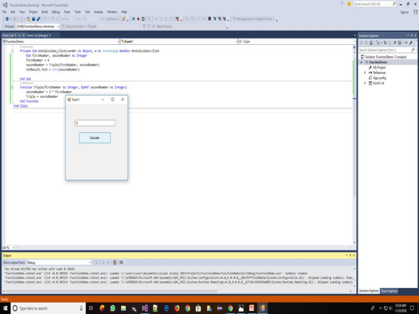This screenshot has width=419, height=314.
Task: Open the Debug menu
Action: (55, 12)
